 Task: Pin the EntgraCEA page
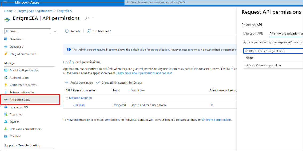[x=87, y=18]
